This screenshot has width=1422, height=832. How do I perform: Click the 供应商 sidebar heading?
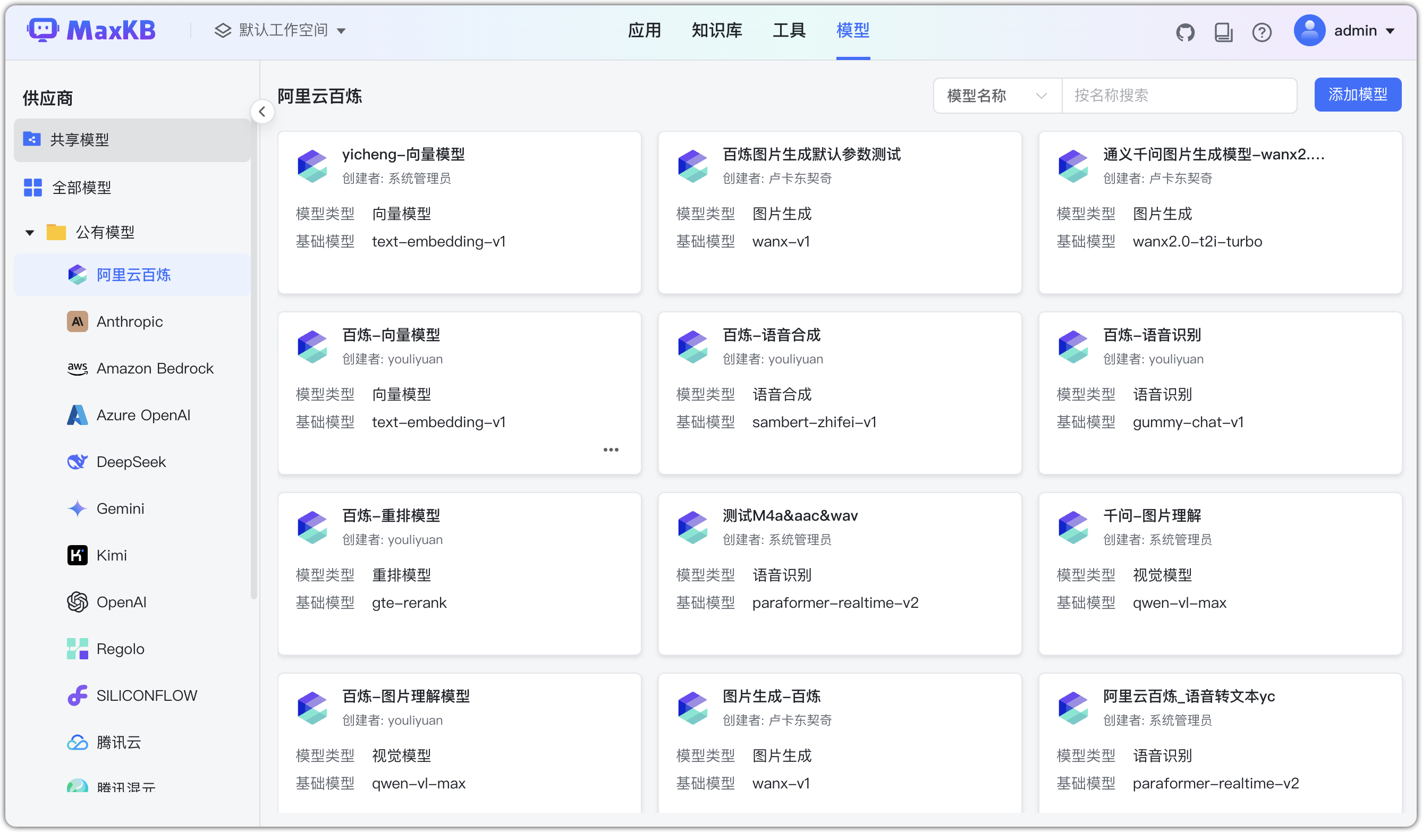pyautogui.click(x=48, y=98)
